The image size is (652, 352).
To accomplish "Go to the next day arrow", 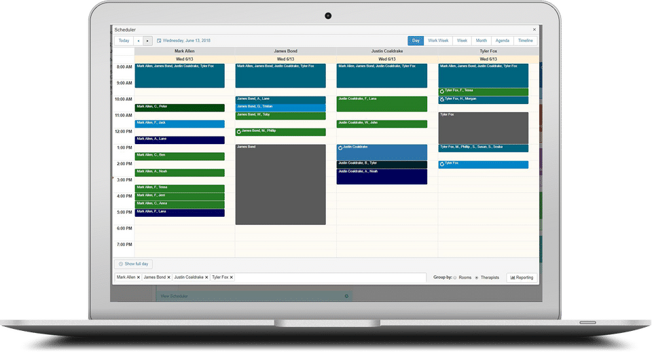I will pos(147,41).
